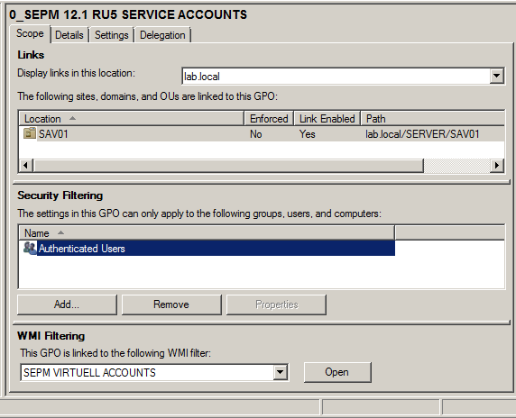The height and width of the screenshot is (418, 516).
Task: Click the Path column header
Action: 433,119
